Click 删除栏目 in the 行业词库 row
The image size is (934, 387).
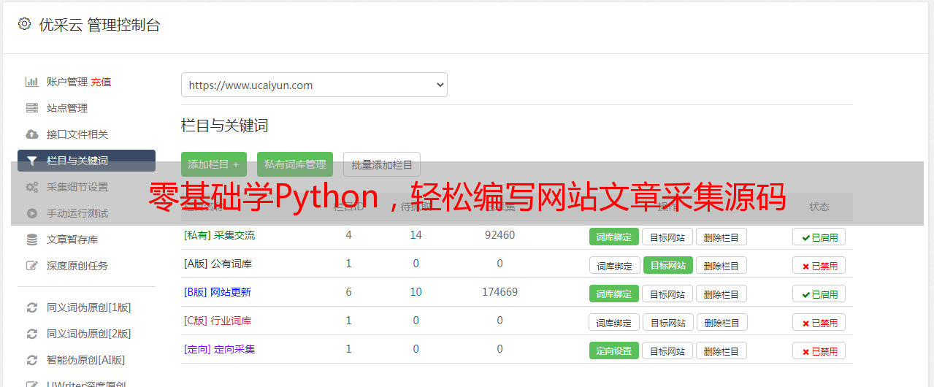point(721,322)
